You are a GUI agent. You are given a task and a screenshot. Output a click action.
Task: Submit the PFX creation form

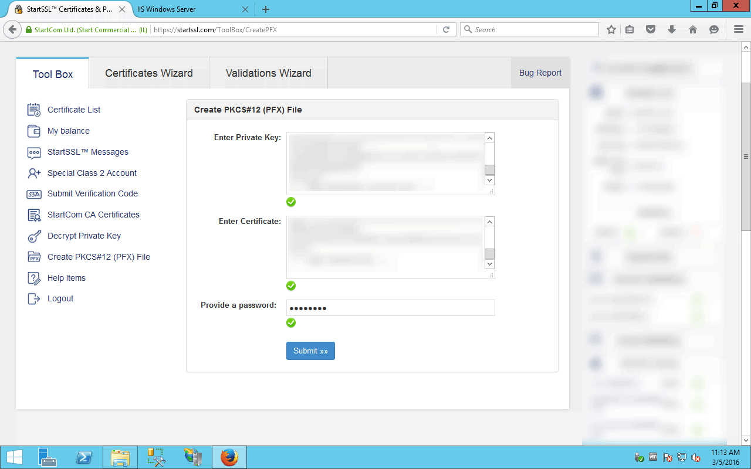tap(310, 351)
